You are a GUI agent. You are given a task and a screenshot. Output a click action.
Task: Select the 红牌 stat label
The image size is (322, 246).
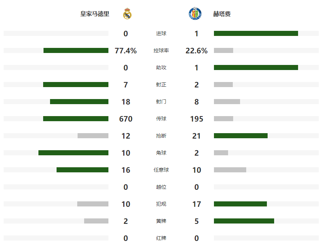(161, 238)
